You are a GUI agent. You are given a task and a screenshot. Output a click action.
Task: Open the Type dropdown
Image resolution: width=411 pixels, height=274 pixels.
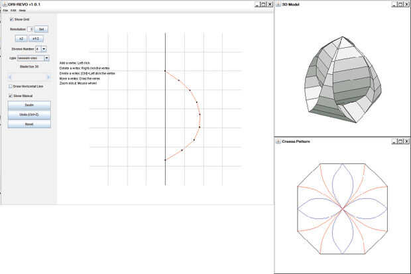[46, 58]
